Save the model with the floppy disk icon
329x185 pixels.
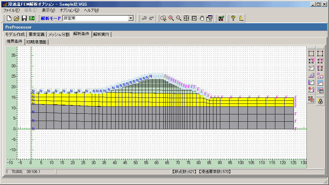(24, 19)
